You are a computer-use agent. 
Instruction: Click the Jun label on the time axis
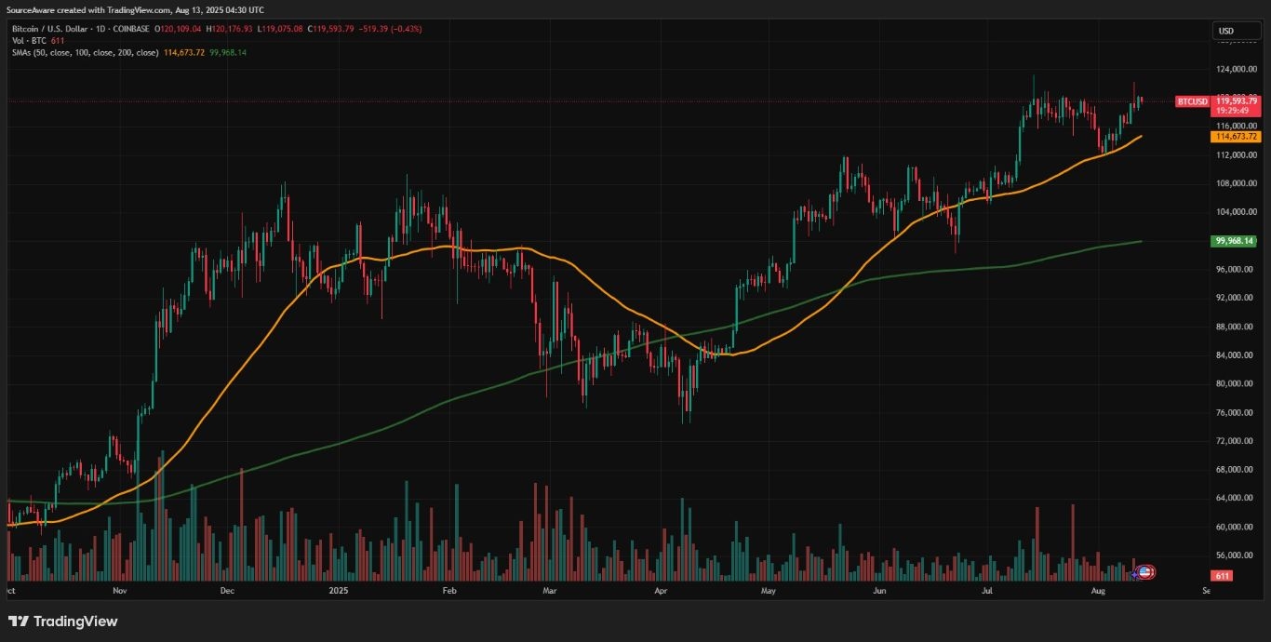tap(880, 590)
